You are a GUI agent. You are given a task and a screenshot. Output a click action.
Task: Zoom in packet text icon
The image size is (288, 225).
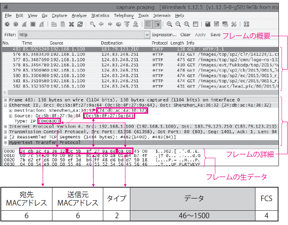coord(169,24)
